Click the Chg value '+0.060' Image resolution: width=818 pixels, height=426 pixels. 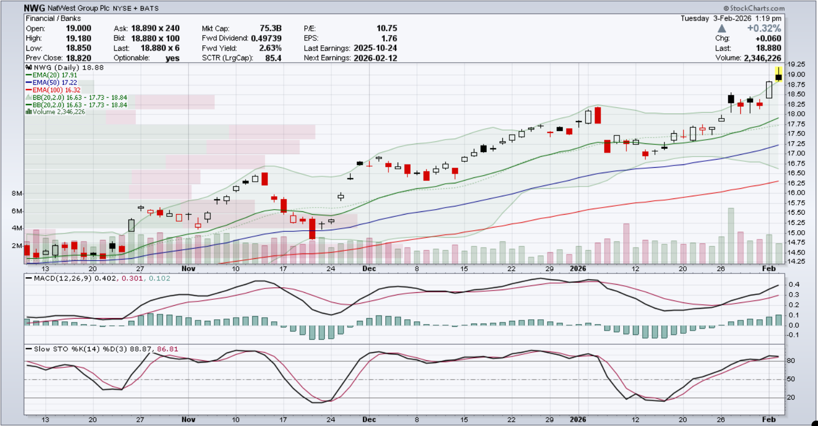click(x=768, y=38)
